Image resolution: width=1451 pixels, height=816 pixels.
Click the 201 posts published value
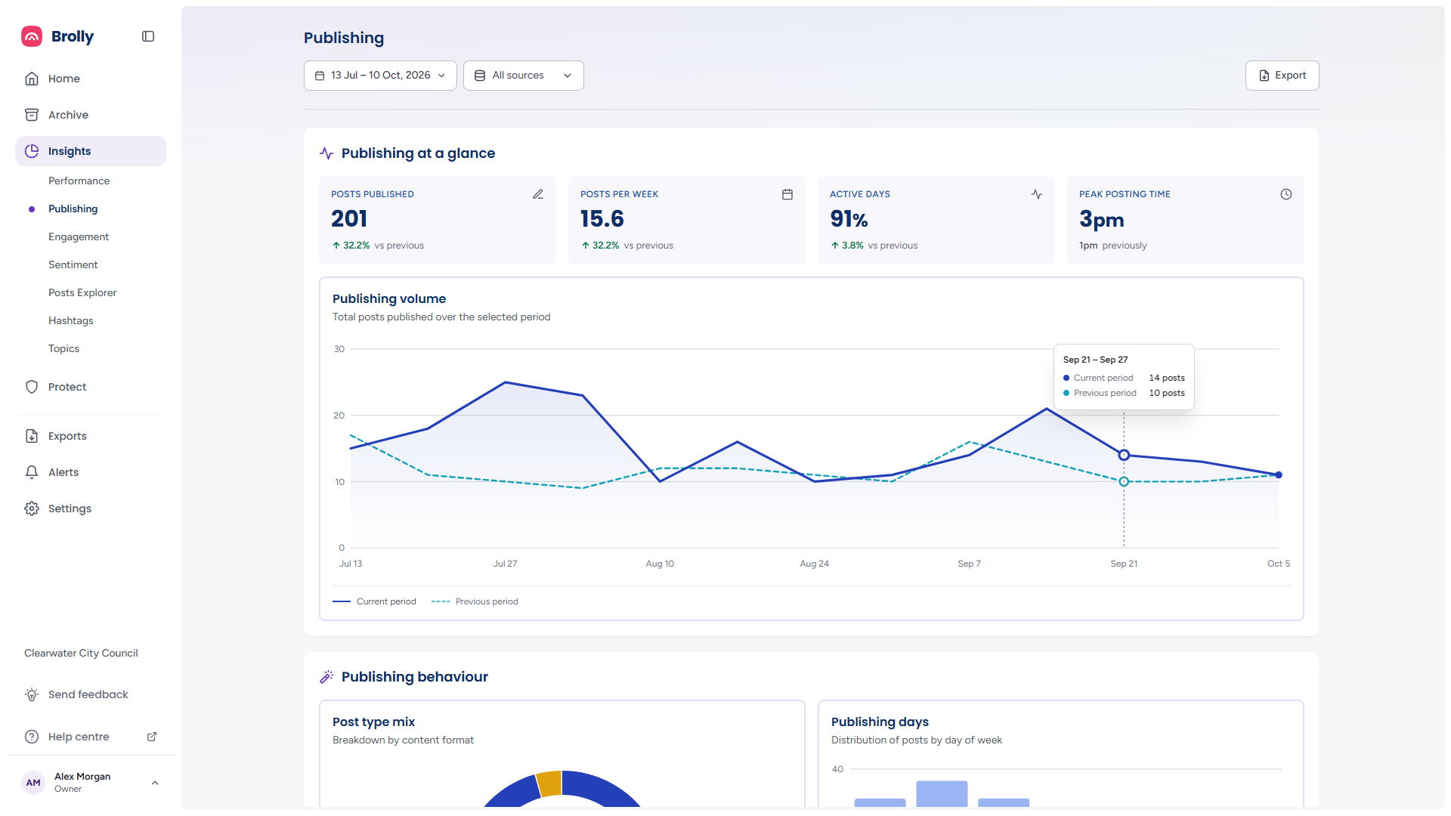(349, 218)
